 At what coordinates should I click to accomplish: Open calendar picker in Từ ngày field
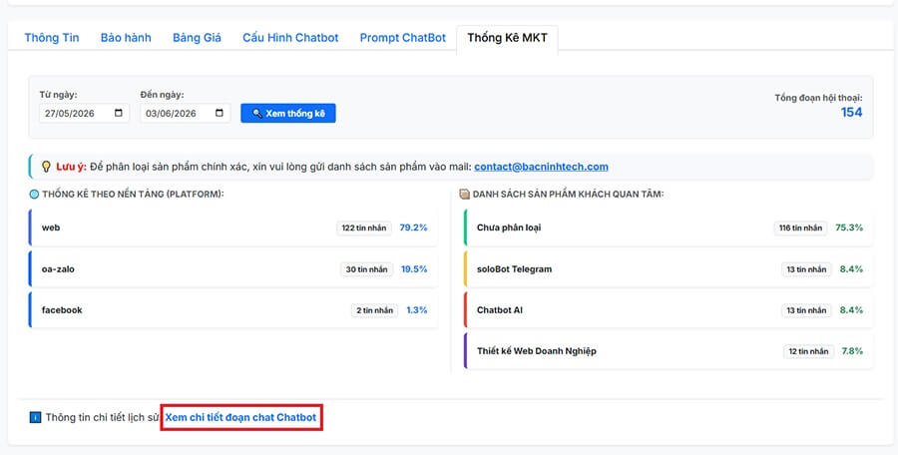(119, 113)
